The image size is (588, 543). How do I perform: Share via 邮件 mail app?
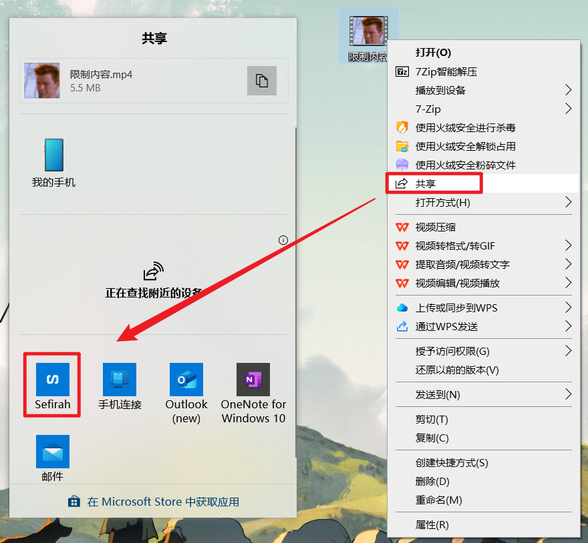(x=53, y=458)
